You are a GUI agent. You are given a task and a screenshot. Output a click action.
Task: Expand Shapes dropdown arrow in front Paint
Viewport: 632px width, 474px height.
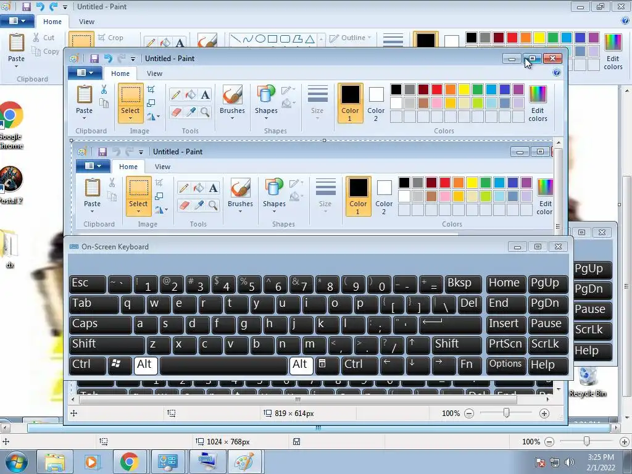(266, 118)
